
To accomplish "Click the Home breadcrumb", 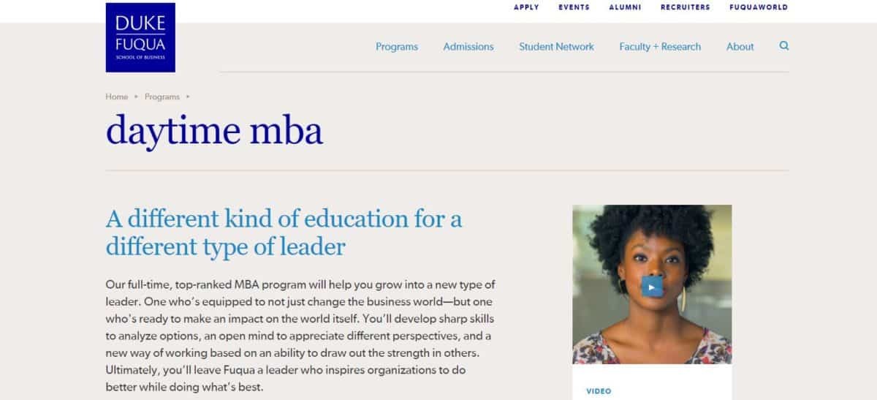I will click(116, 97).
